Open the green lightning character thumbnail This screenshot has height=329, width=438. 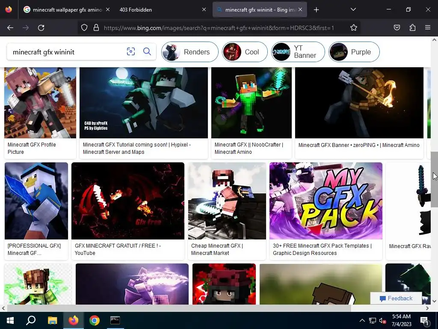point(38,284)
